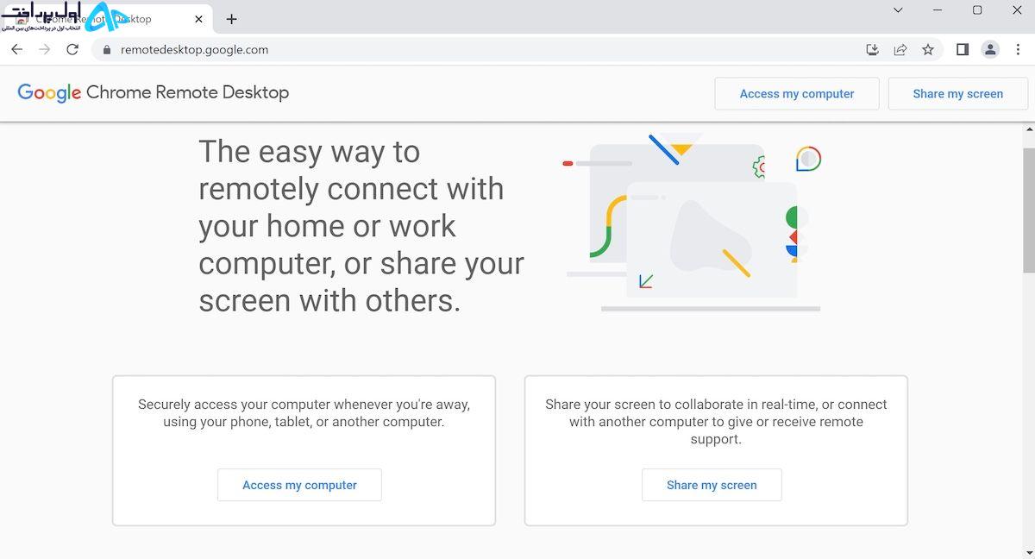Bookmark this page with the star icon
1035x559 pixels.
(x=928, y=50)
